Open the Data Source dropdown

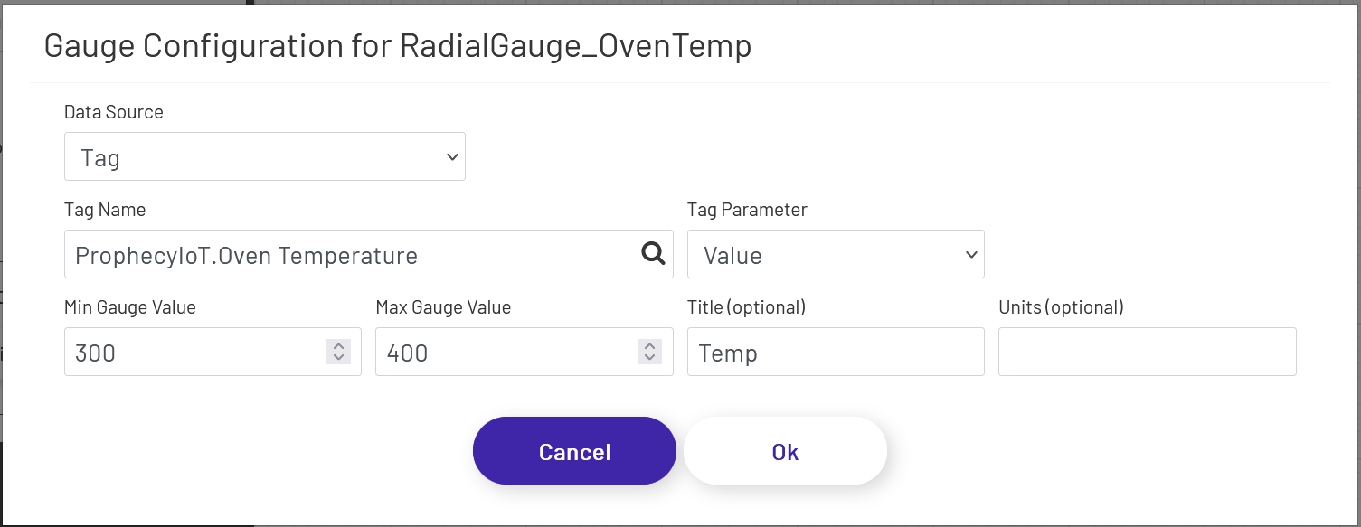(x=265, y=155)
